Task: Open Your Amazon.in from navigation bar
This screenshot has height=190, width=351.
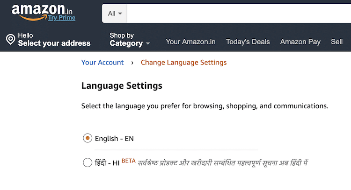Action: pos(190,42)
